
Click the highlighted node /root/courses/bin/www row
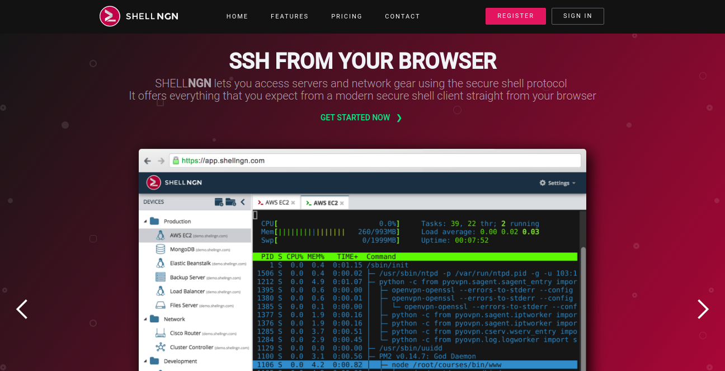tap(415, 365)
